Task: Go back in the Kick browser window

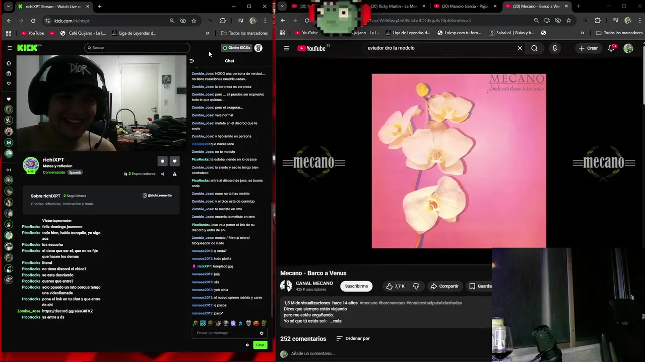Action: [9, 21]
